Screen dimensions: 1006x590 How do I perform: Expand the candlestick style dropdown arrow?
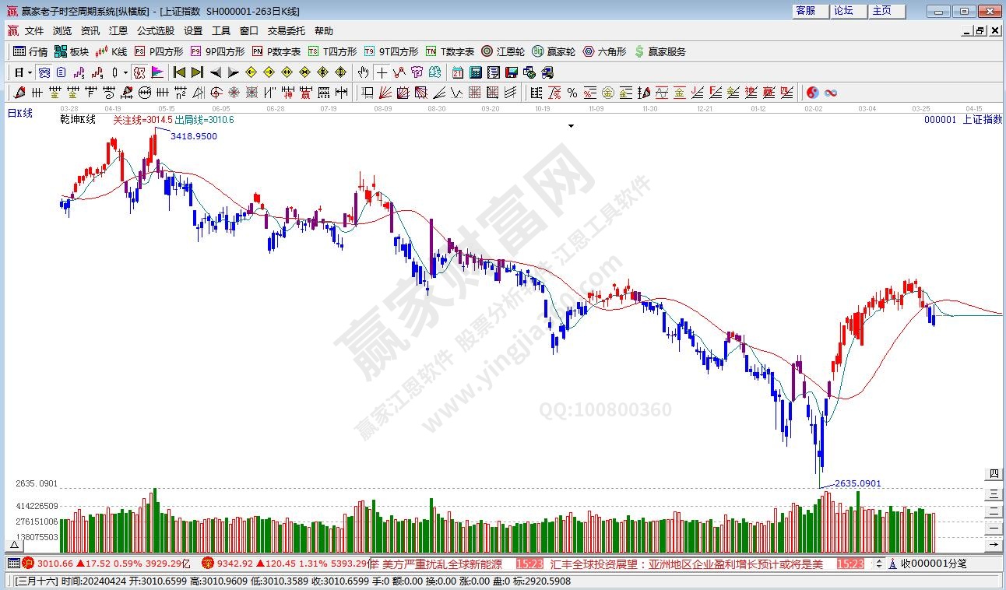tap(125, 72)
